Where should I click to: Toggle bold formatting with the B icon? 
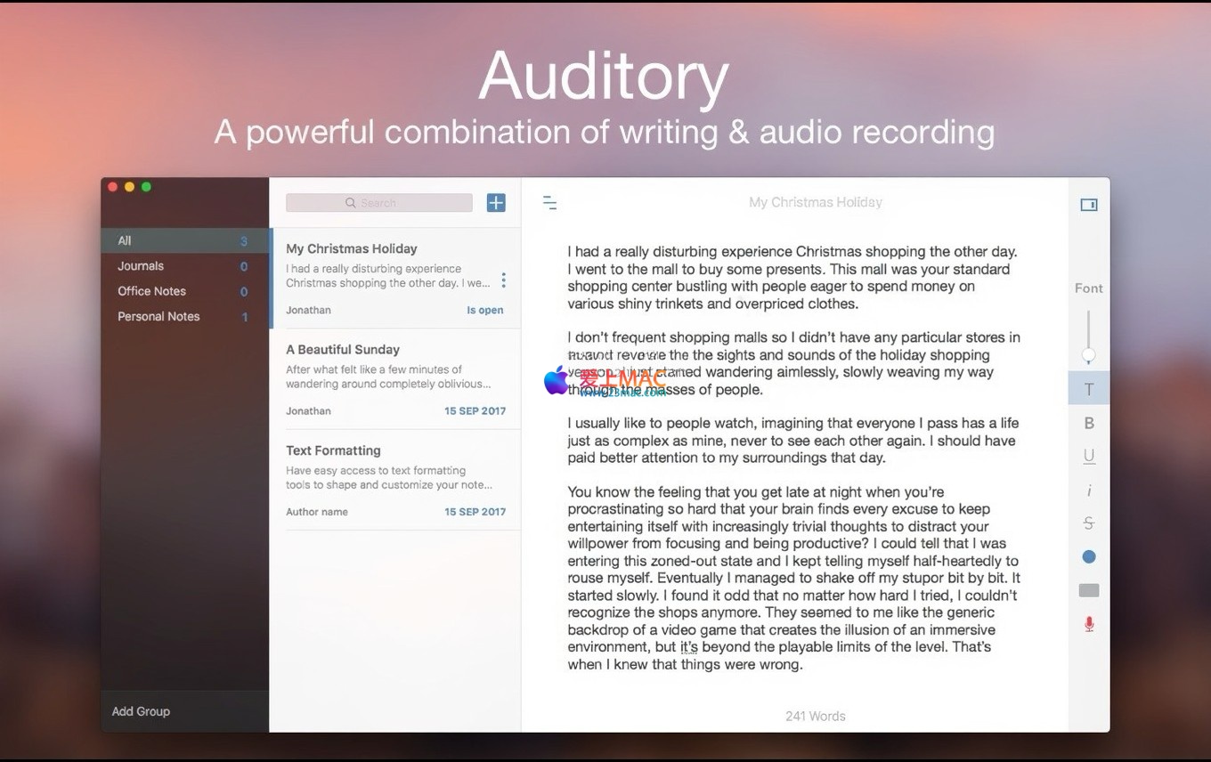[x=1088, y=424]
